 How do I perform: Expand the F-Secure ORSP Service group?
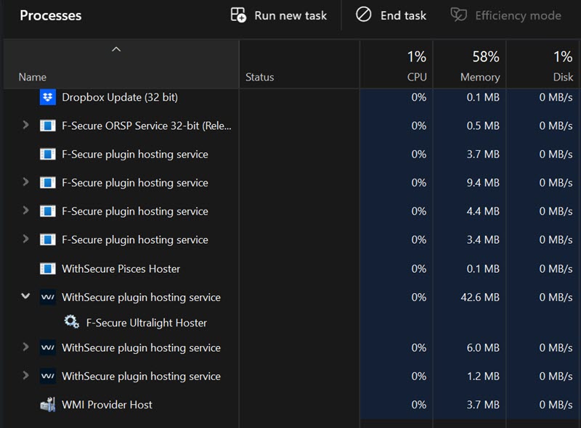25,125
